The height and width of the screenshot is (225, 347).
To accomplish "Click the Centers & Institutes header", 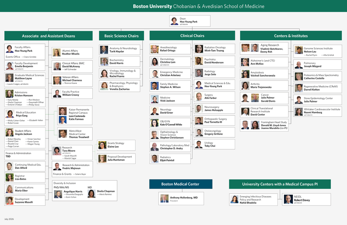I will (291, 36).
